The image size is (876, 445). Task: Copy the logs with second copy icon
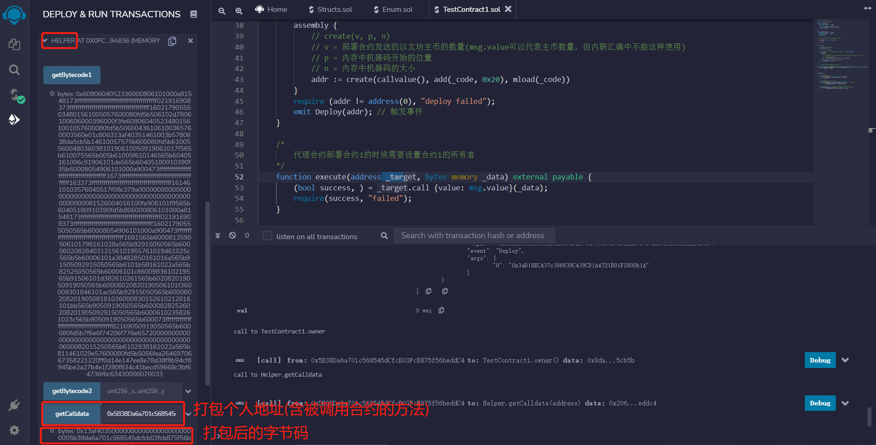point(445,291)
